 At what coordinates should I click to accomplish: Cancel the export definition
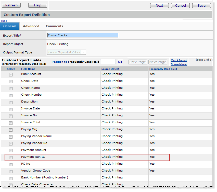tap(180, 6)
